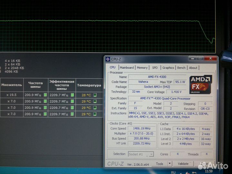Screen dimensions: 232x174
Task: Click the Температура column header
Action: click(89, 85)
